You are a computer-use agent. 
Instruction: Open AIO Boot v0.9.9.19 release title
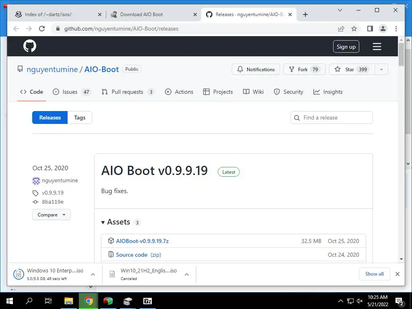coord(154,171)
